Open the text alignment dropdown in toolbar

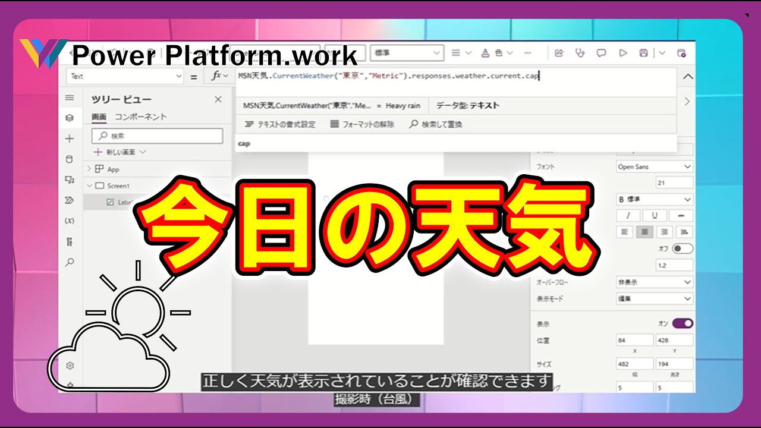461,53
